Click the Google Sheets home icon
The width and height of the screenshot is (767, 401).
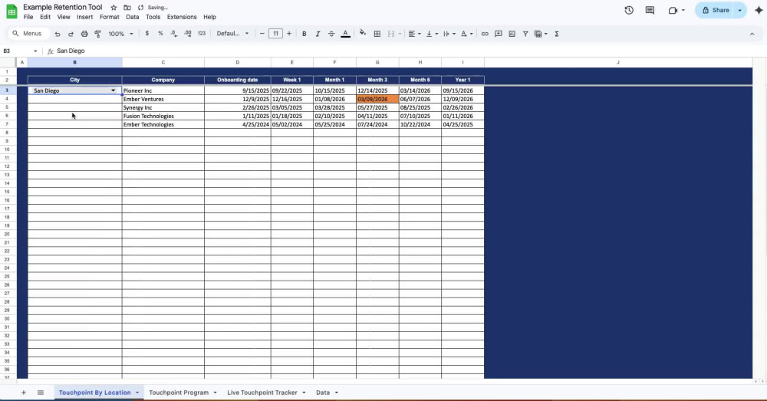pyautogui.click(x=12, y=11)
